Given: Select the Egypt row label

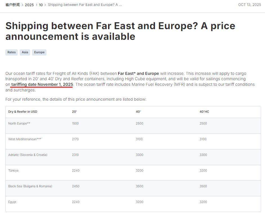Looking at the screenshot, I should pyautogui.click(x=12, y=202).
